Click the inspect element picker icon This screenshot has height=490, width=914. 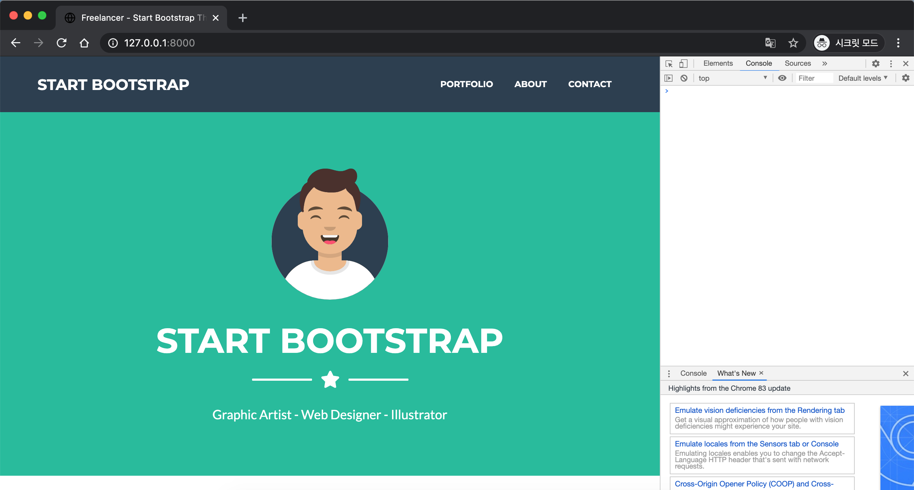[x=669, y=64]
